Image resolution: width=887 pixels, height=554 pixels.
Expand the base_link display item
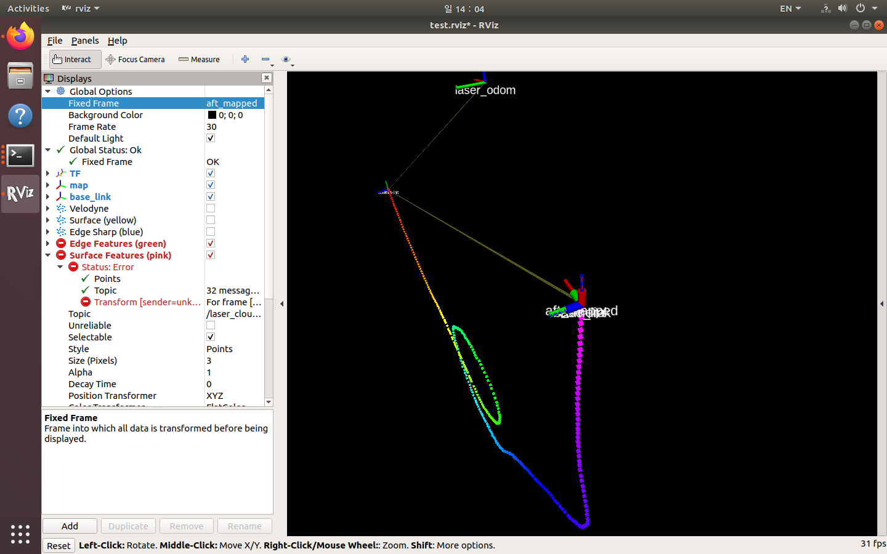pos(48,197)
